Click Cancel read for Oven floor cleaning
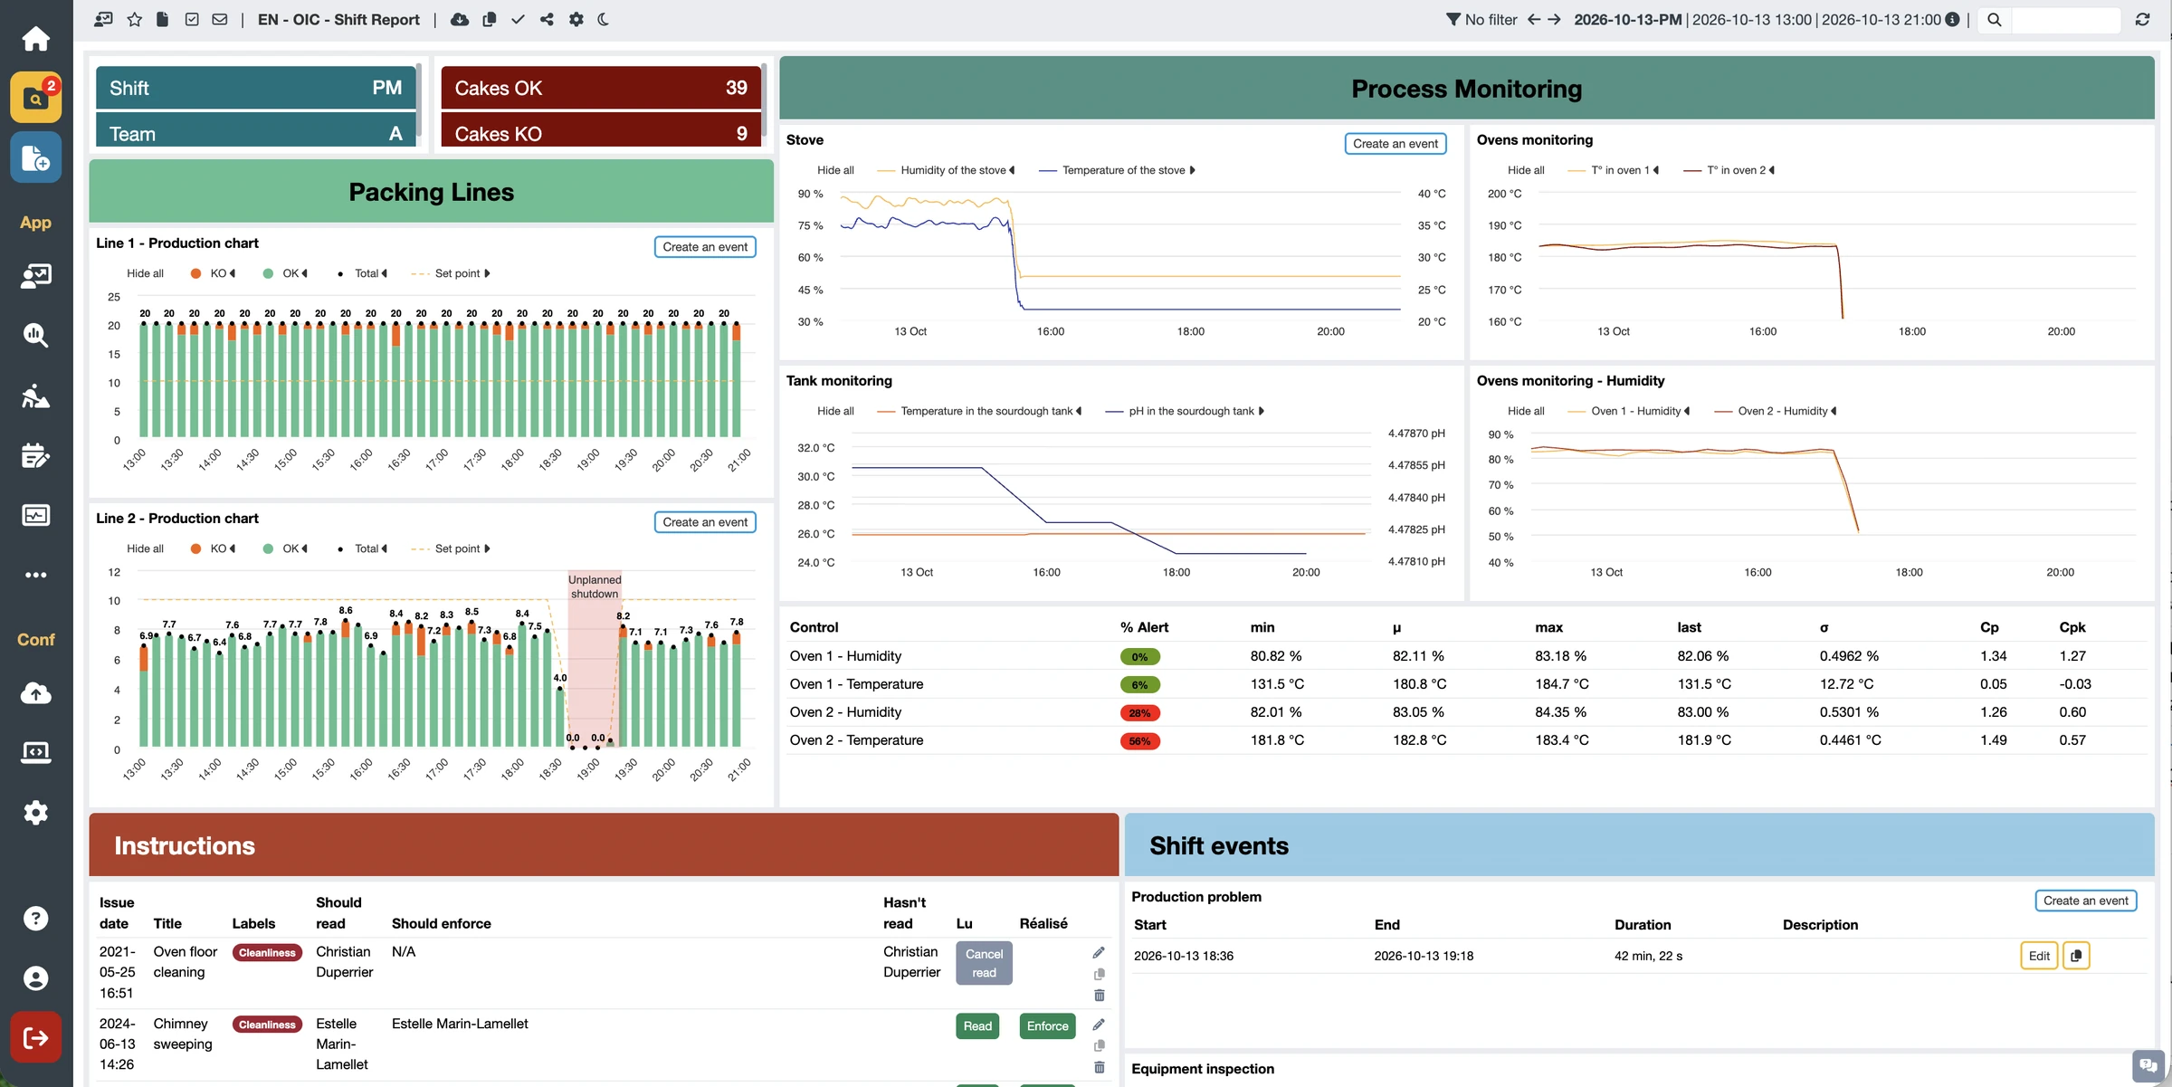 (x=984, y=963)
